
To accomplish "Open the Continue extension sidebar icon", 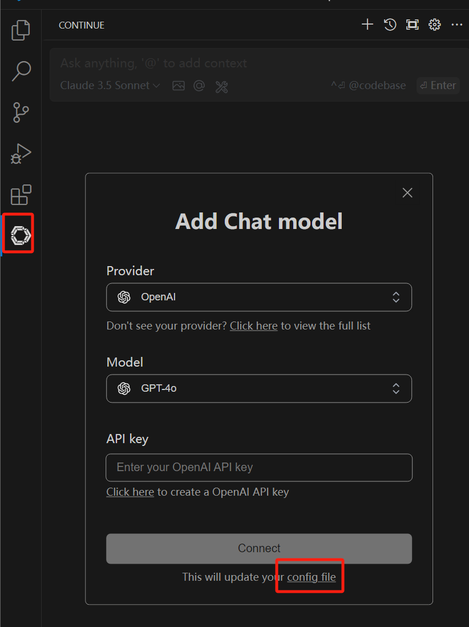I will point(20,234).
